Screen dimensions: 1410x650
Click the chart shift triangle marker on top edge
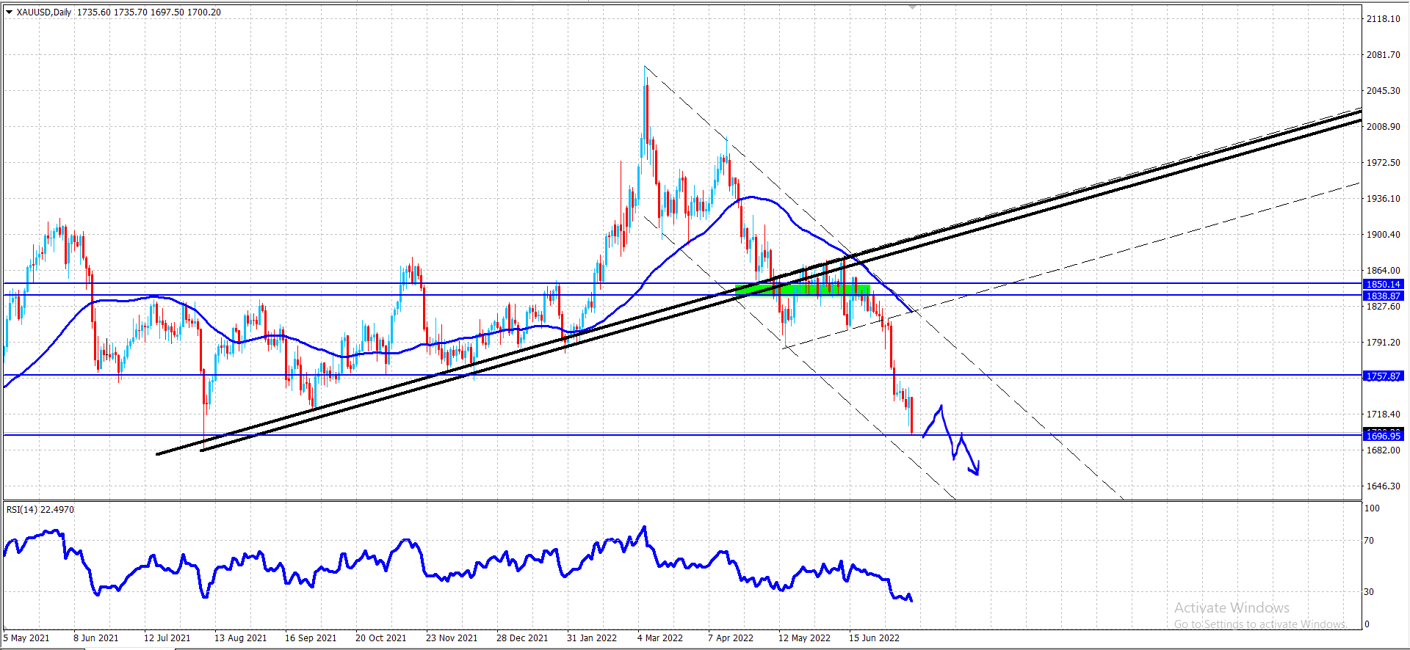click(x=913, y=7)
